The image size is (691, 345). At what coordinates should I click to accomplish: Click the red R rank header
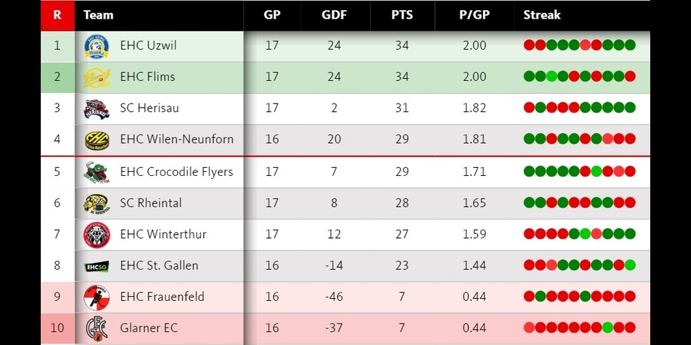point(57,14)
